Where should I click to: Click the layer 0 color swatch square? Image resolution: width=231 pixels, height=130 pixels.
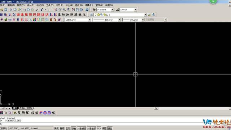click(x=107, y=15)
